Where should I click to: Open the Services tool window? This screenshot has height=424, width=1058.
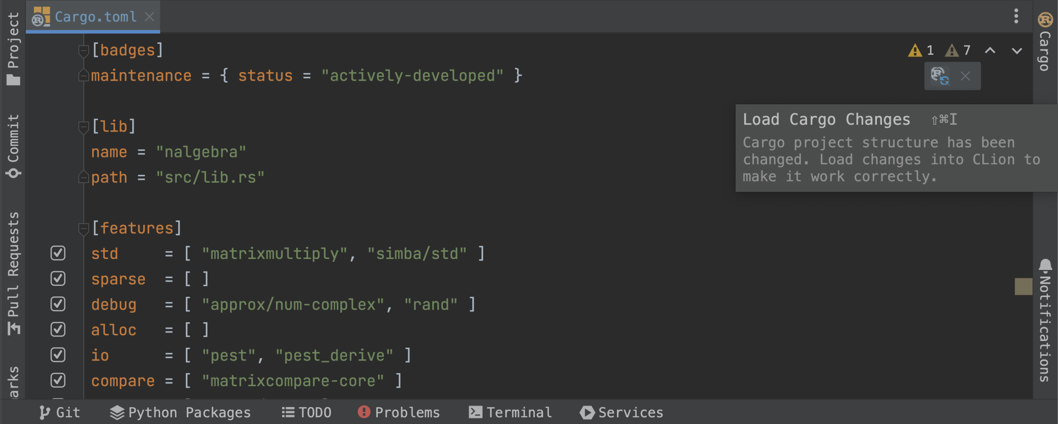pyautogui.click(x=622, y=412)
